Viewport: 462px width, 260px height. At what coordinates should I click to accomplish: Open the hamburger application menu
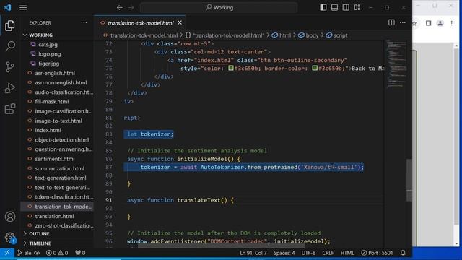coord(23,7)
